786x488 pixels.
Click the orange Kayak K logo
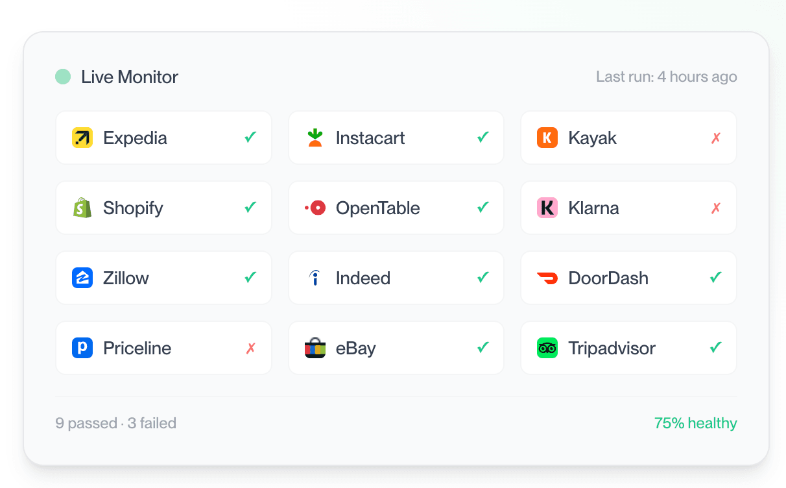(547, 138)
